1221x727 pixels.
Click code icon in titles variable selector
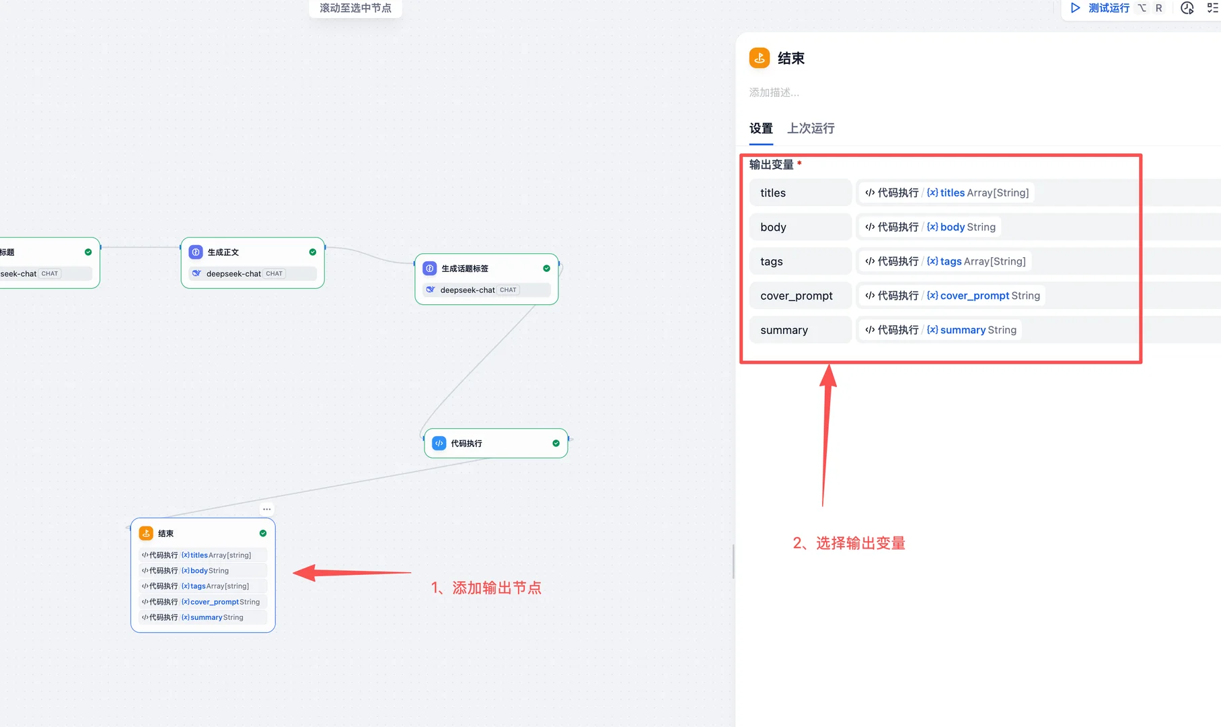tap(870, 193)
